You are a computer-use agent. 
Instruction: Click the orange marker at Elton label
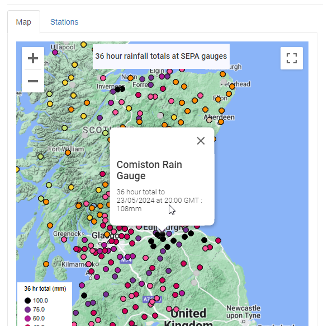[218, 100]
